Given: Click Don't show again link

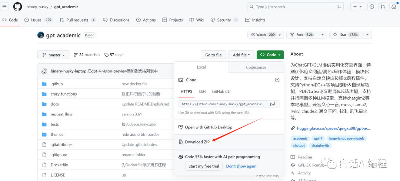Looking at the screenshot, I should pos(241,166).
